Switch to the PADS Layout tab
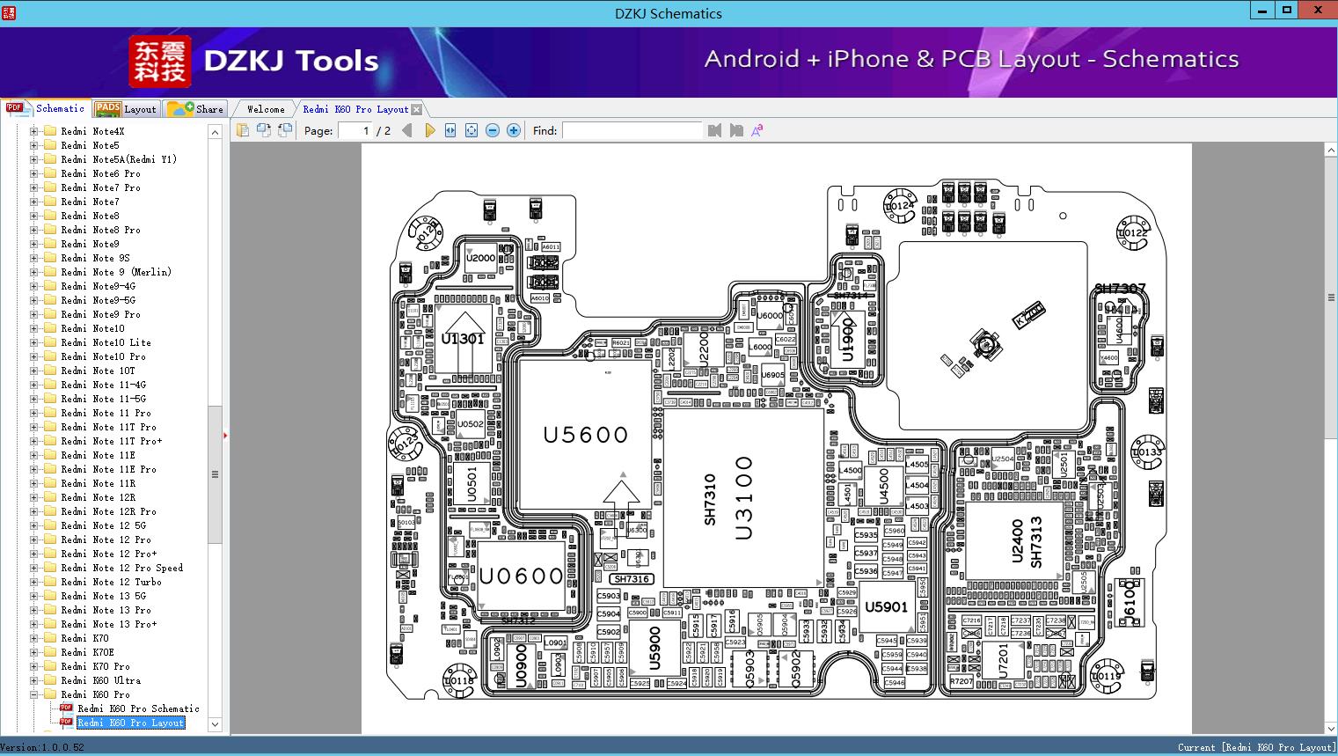1338x756 pixels. [125, 109]
